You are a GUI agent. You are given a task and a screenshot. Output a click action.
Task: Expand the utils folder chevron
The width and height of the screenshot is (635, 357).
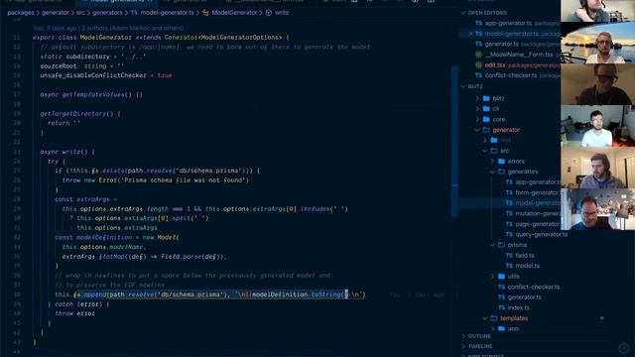click(492, 276)
